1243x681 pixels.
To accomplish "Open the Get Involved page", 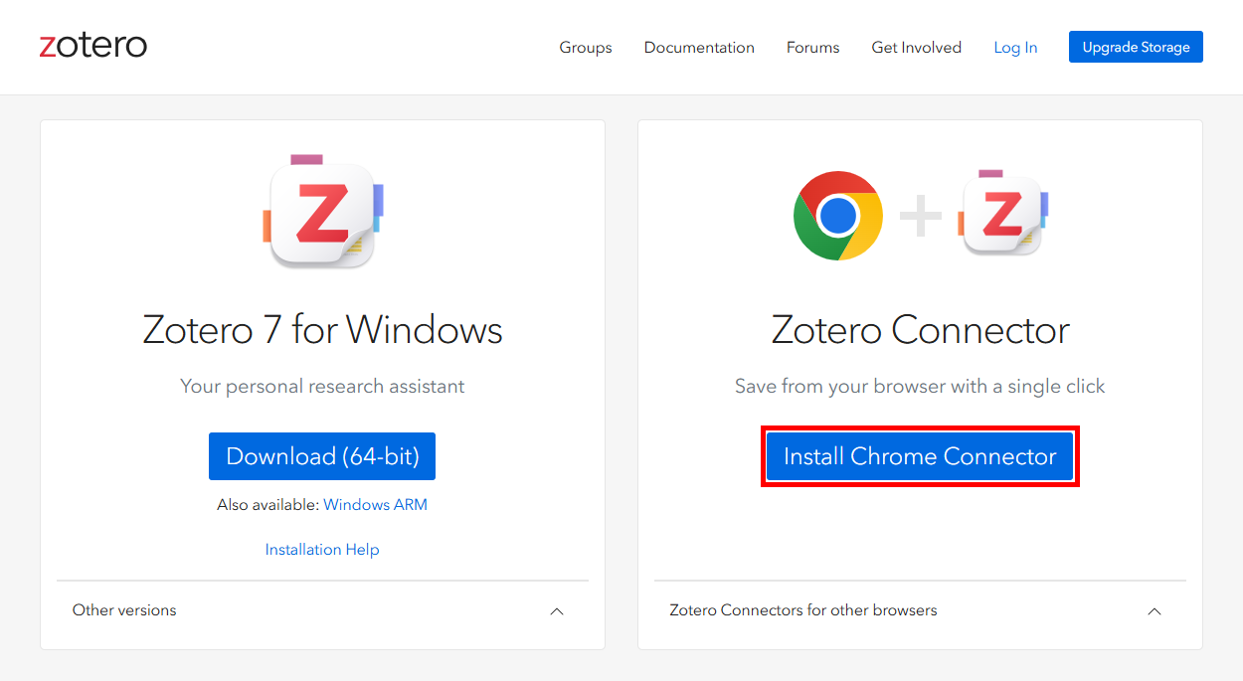I will point(916,48).
